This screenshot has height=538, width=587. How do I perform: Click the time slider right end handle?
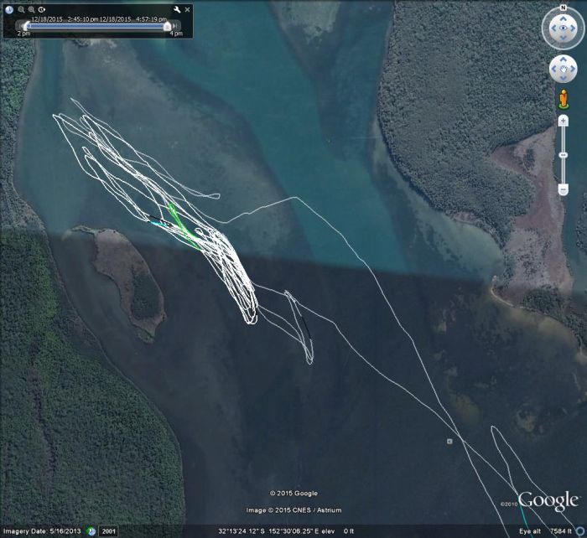(x=167, y=26)
